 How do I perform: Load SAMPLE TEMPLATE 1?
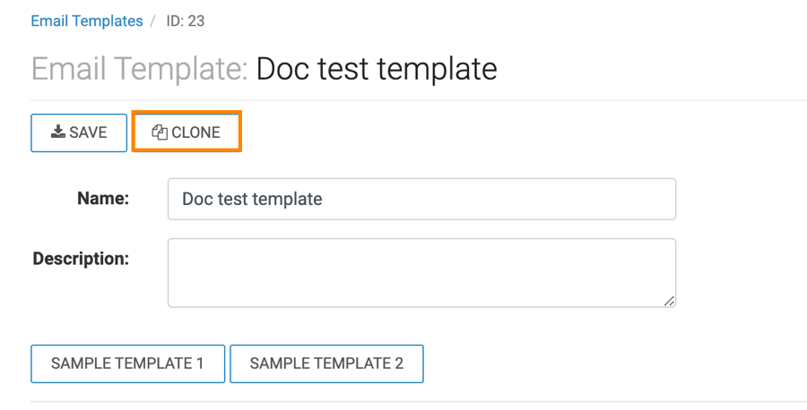click(127, 363)
